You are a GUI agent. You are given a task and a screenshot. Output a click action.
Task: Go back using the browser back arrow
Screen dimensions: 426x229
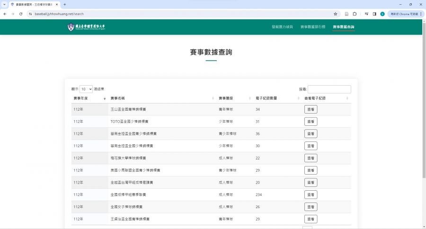5,14
